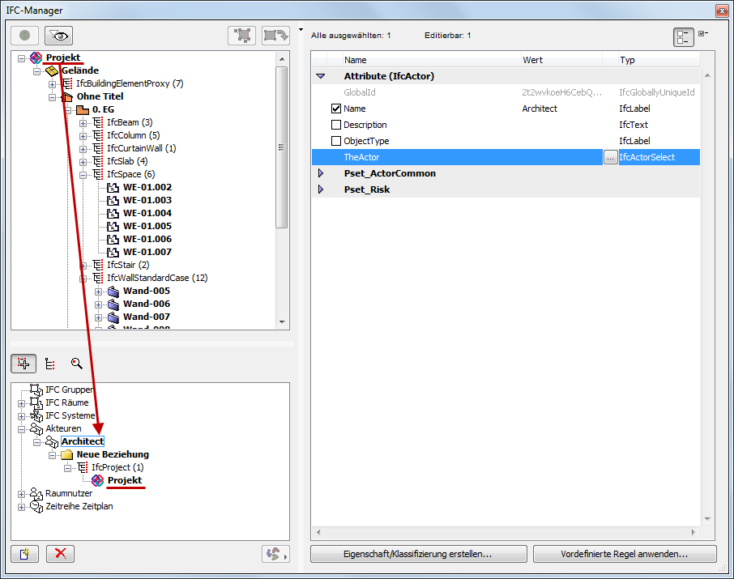Toggle the eye filter visibility button
Viewport: 734px width, 579px height.
58,36
